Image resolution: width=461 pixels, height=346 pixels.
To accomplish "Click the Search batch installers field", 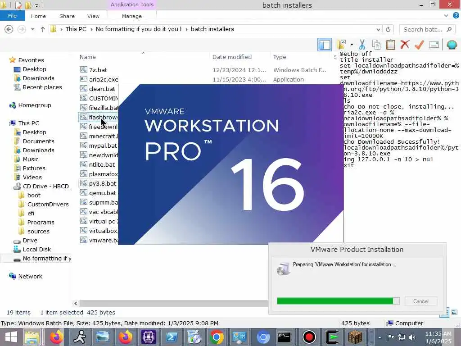I will click(x=427, y=29).
